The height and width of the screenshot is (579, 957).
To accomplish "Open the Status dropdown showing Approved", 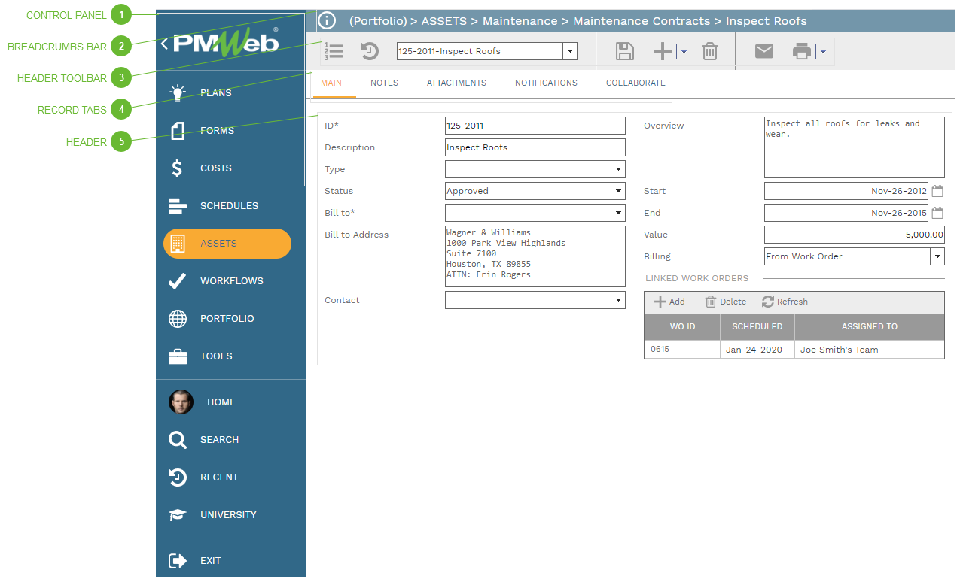I will (x=617, y=191).
